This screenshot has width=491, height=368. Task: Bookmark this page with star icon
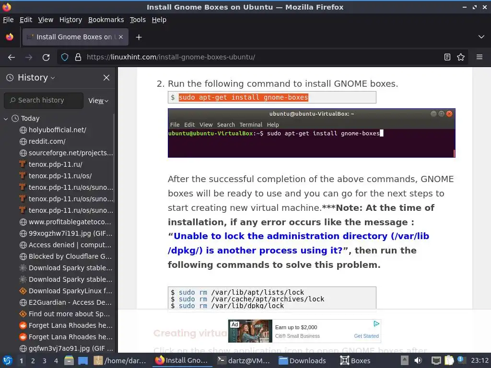(x=461, y=57)
